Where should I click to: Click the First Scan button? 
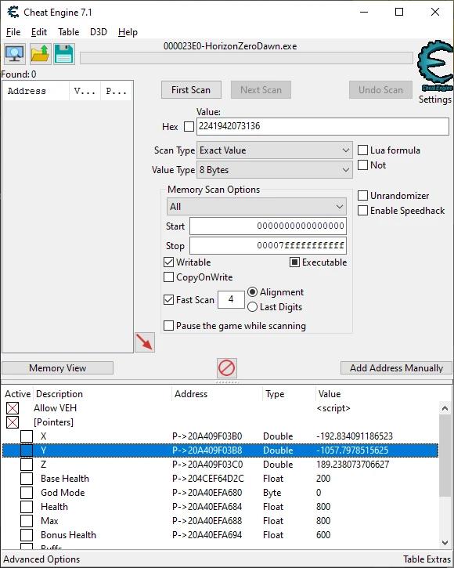191,90
